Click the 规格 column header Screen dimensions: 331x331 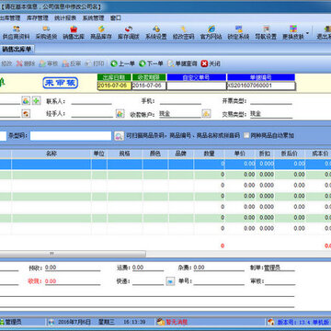(x=125, y=154)
